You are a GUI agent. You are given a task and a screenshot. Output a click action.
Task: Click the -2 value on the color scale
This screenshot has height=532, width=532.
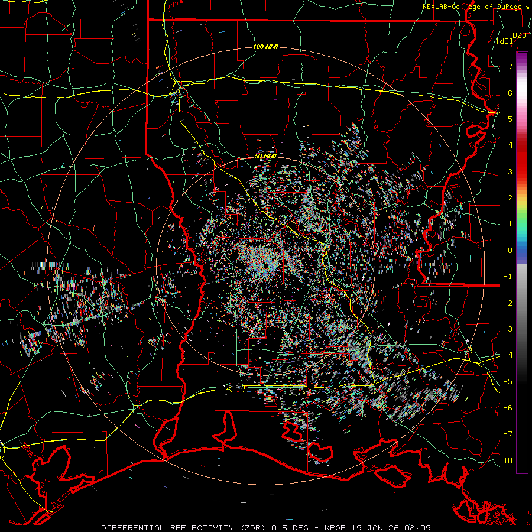click(508, 303)
